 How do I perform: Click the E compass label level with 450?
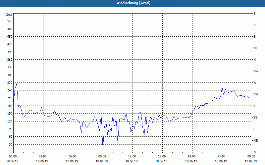[254, 37]
